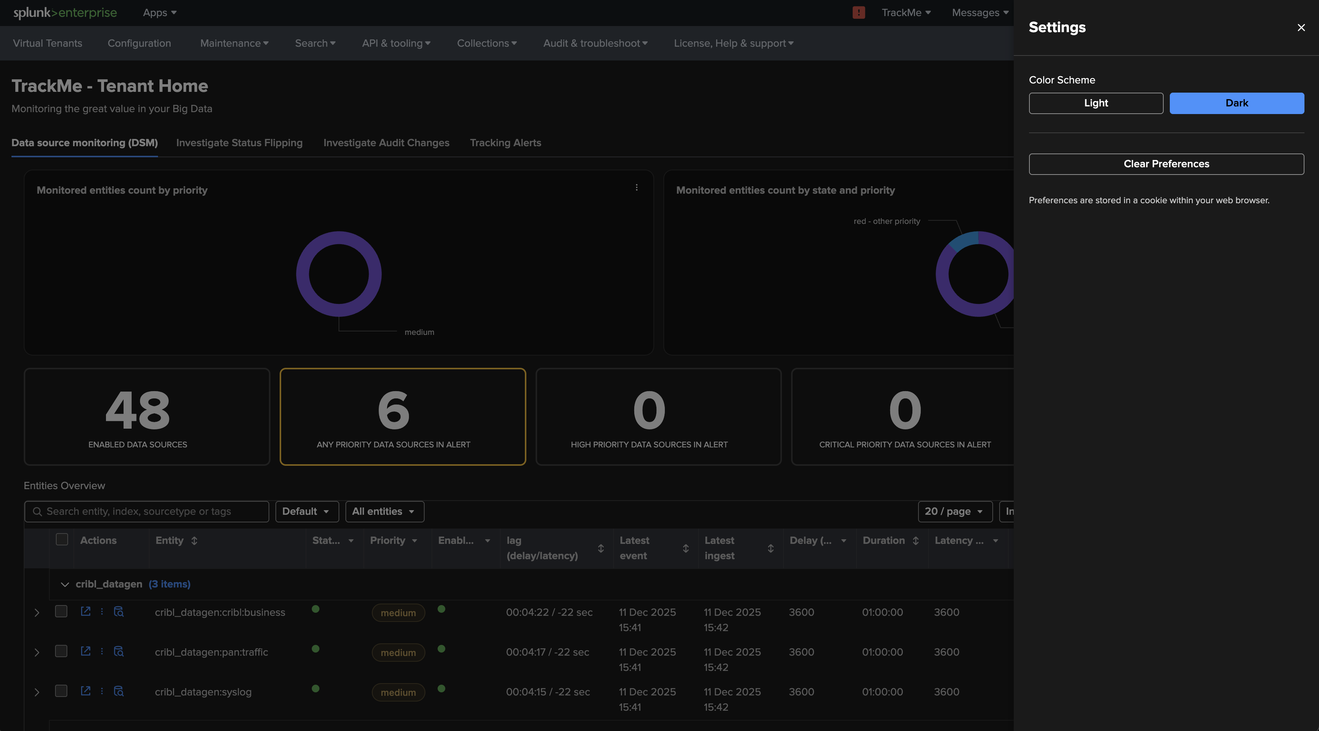Screen dimensions: 1319x731
Task: Open the Maintenance menu in navigation bar
Action: tap(234, 44)
